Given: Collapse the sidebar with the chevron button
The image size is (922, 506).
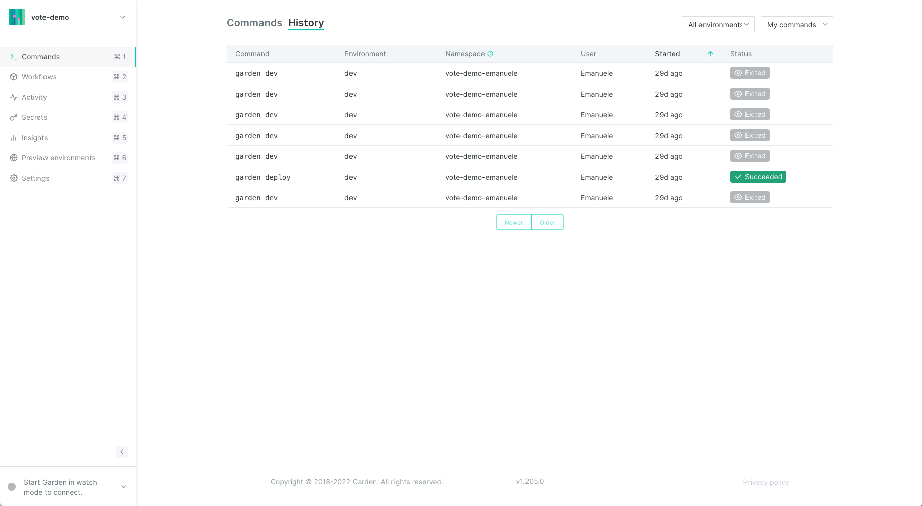Looking at the screenshot, I should coord(122,452).
